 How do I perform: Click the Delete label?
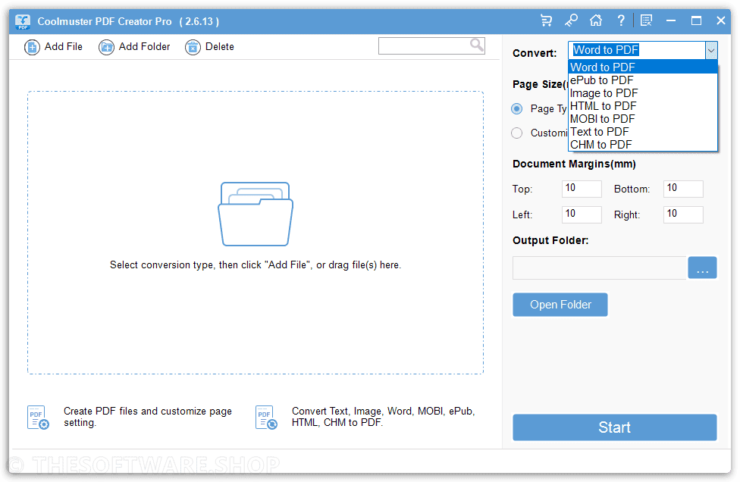click(x=219, y=47)
